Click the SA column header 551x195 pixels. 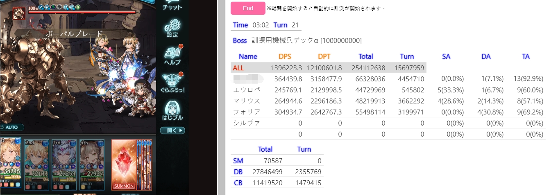point(447,56)
